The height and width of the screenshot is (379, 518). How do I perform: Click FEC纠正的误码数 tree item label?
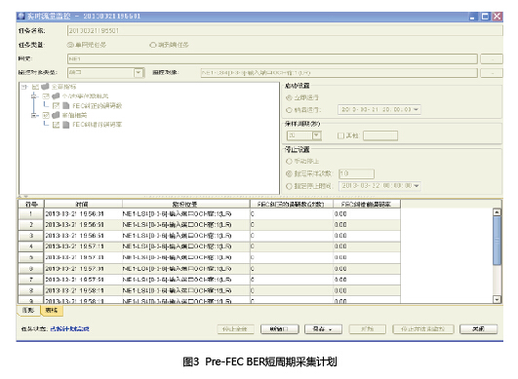click(98, 105)
